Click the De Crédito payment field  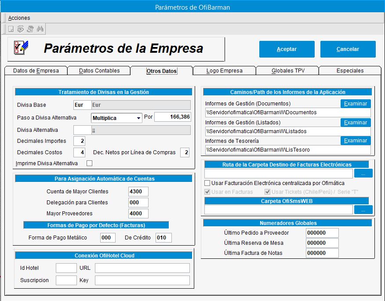(163, 238)
